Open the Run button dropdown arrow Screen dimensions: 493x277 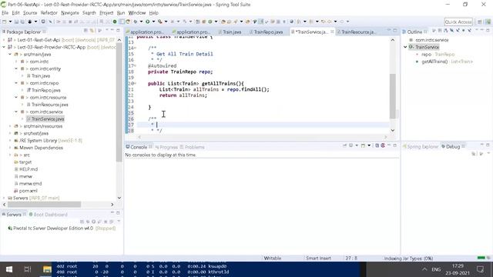coord(153,22)
